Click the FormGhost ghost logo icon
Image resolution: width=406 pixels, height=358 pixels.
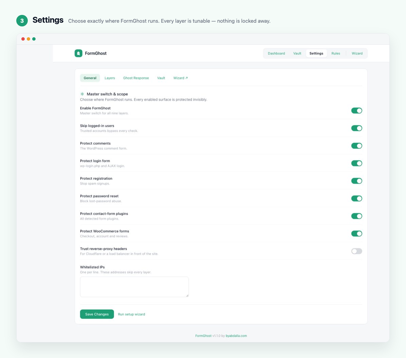(x=79, y=53)
